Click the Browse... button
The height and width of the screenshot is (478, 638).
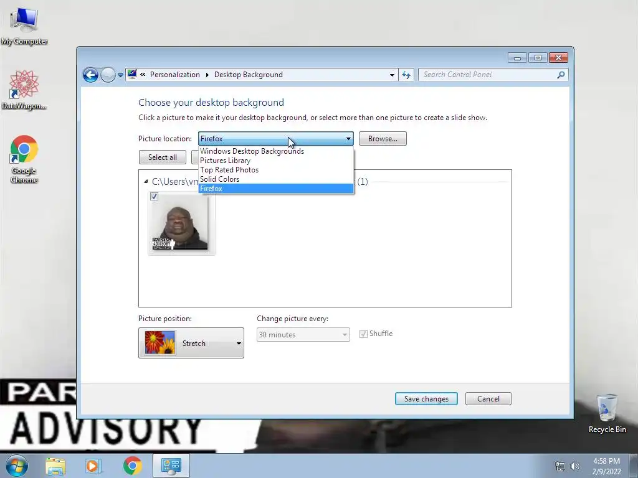(x=383, y=139)
